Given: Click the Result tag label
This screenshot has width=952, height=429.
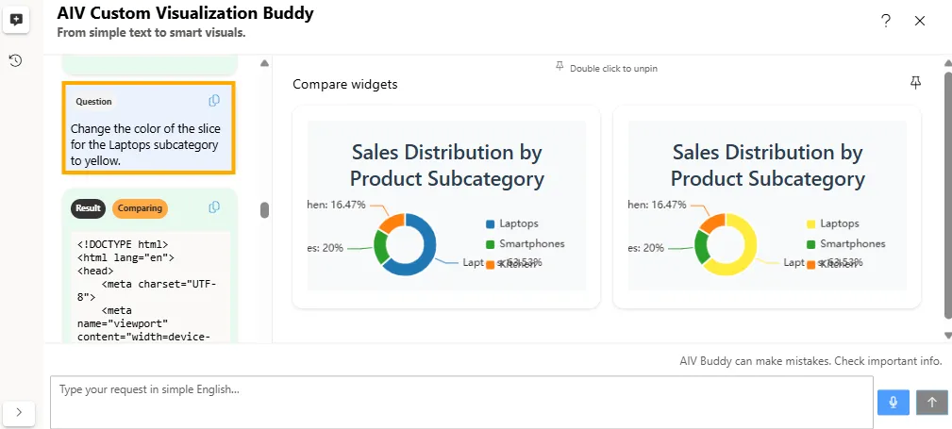Looking at the screenshot, I should 89,208.
